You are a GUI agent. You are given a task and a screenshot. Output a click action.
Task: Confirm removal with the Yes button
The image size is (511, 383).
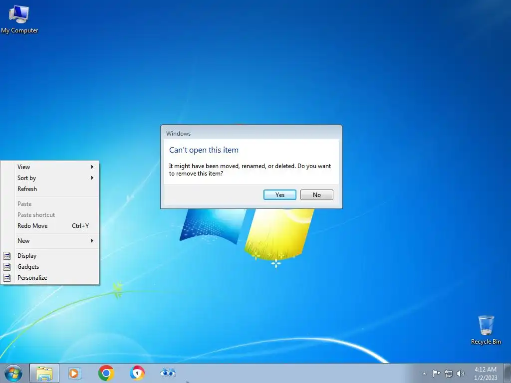(x=279, y=195)
